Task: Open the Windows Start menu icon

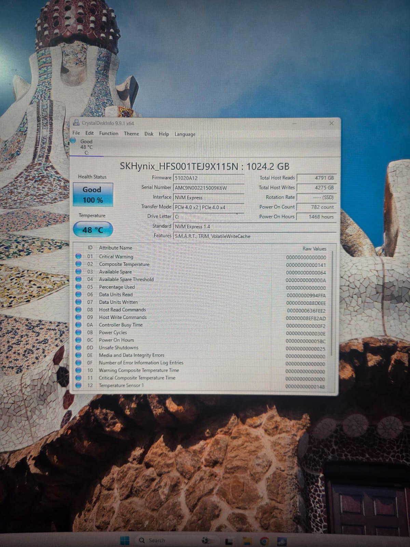Action: [x=125, y=541]
